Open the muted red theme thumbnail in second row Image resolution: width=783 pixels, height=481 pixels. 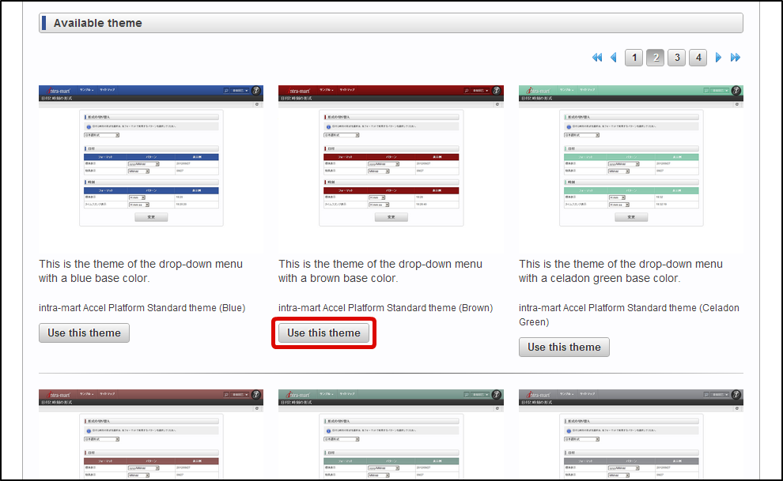point(151,434)
